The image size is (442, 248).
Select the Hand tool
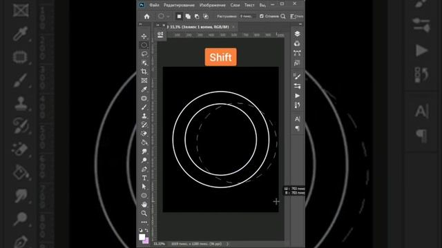tap(144, 205)
